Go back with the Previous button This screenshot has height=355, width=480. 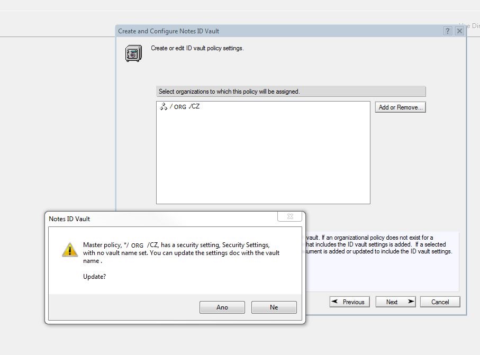pyautogui.click(x=350, y=302)
